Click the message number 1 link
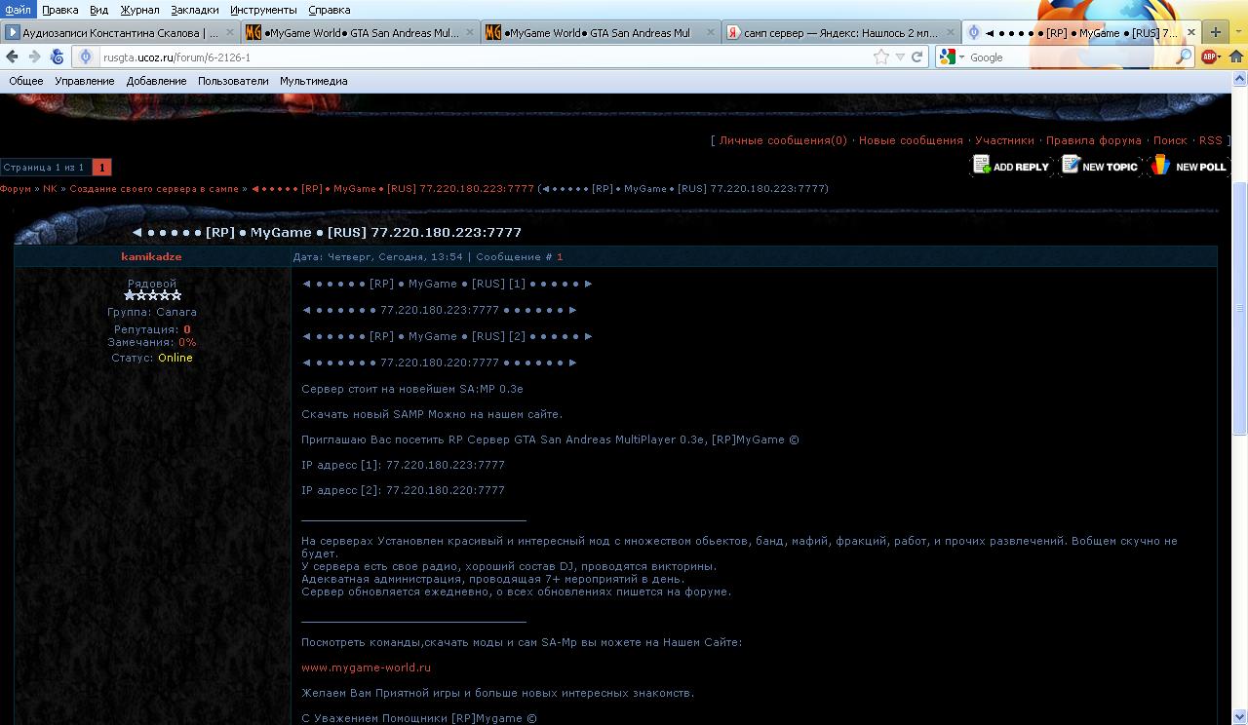 560,257
